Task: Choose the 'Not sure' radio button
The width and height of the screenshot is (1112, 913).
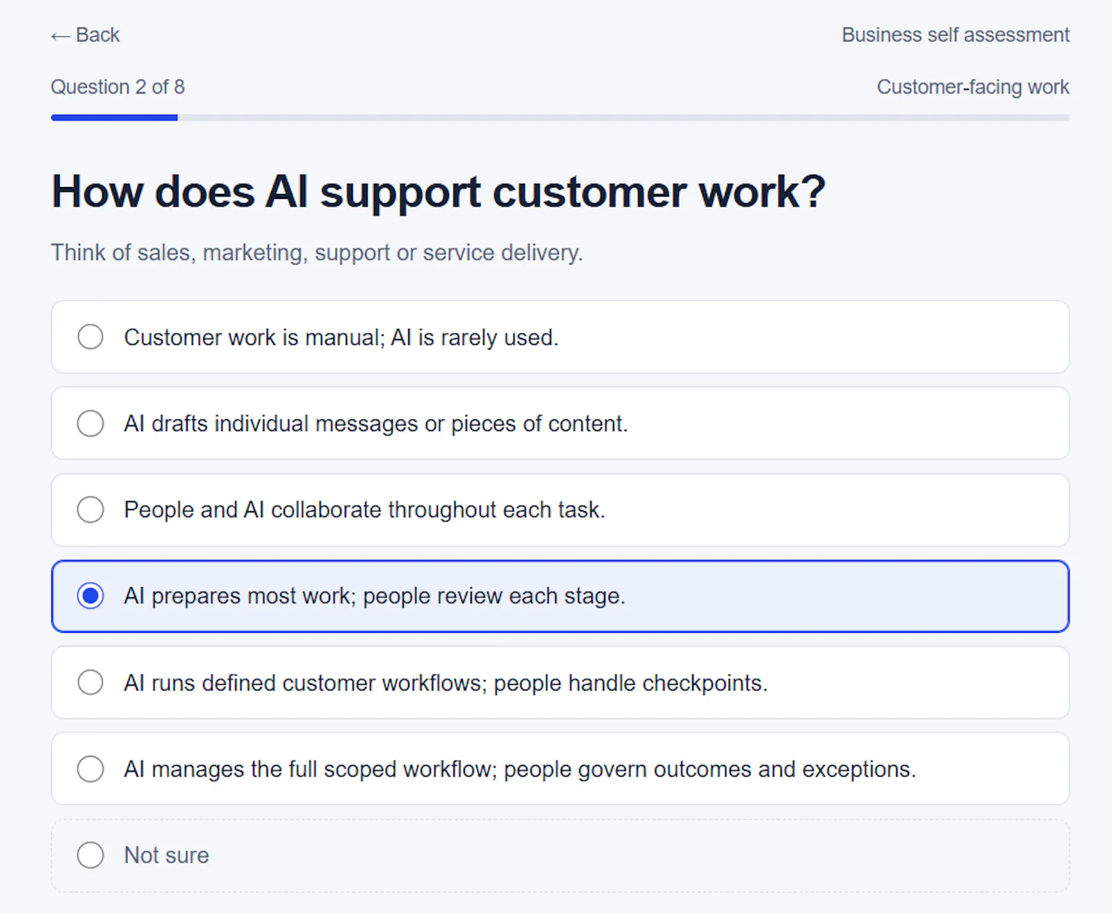Action: [x=90, y=855]
